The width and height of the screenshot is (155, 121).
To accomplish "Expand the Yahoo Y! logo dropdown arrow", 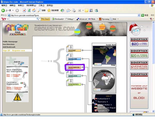I will coord(8,19).
